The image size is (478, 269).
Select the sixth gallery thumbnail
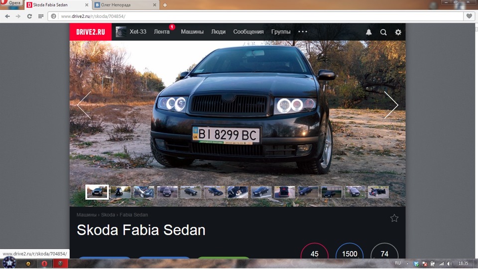pyautogui.click(x=214, y=192)
